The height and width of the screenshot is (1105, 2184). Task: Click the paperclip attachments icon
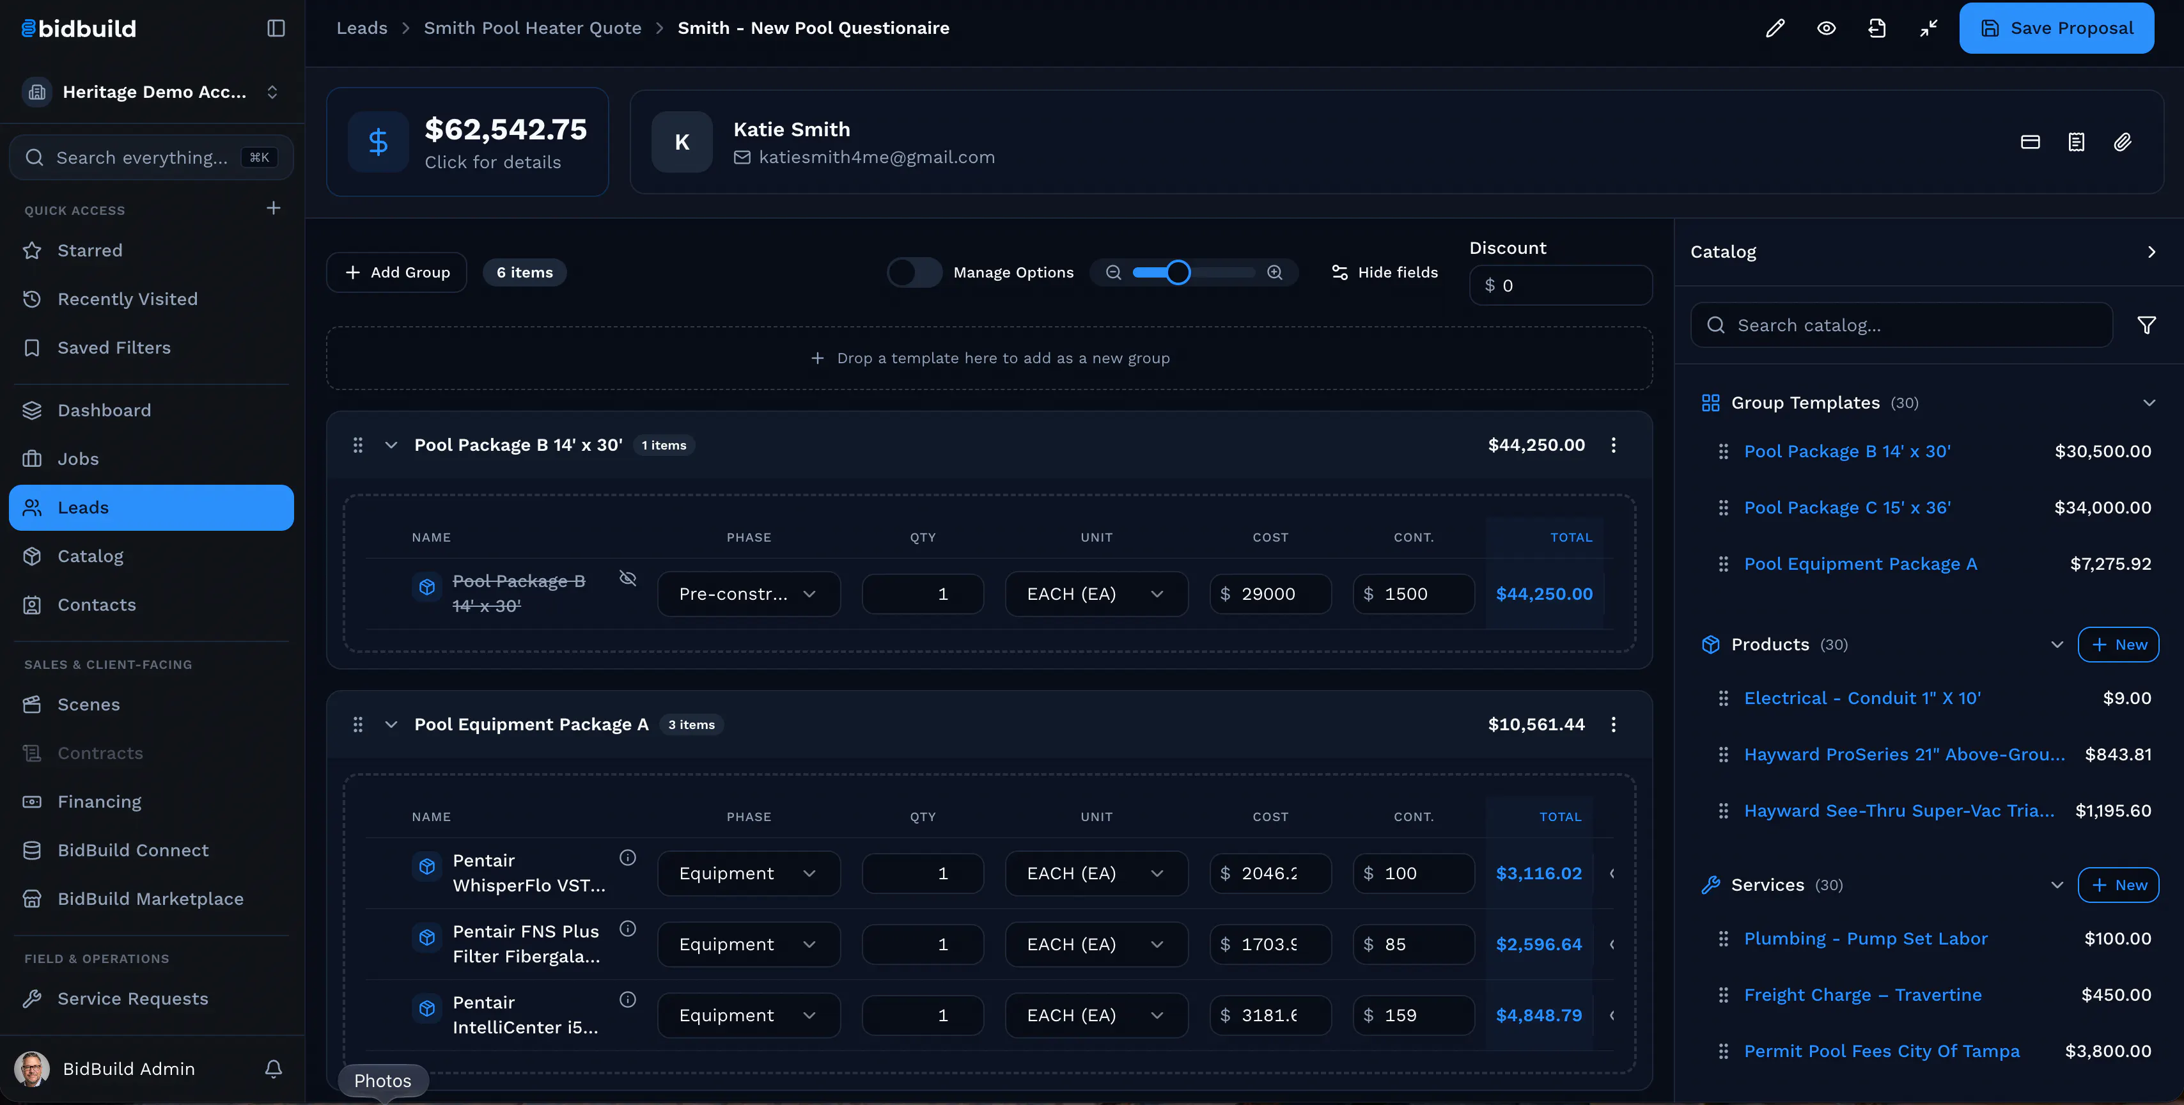coord(2122,141)
